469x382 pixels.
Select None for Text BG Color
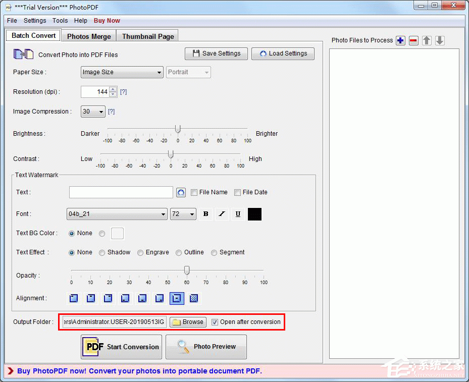(72, 234)
